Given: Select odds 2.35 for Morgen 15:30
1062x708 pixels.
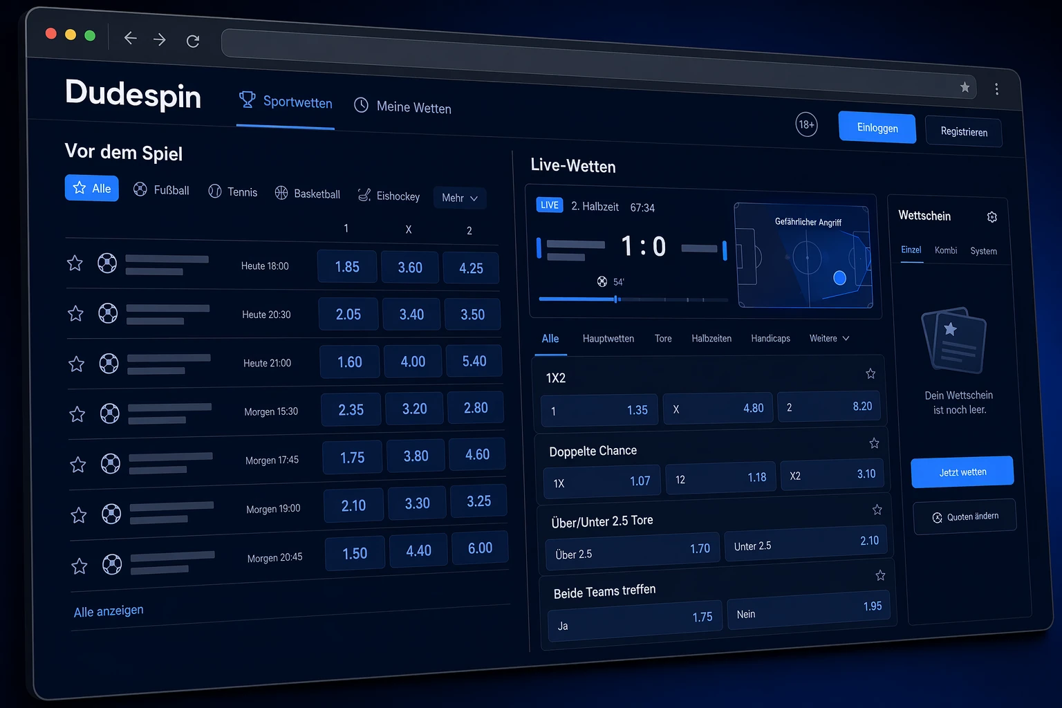Looking at the screenshot, I should pos(351,409).
